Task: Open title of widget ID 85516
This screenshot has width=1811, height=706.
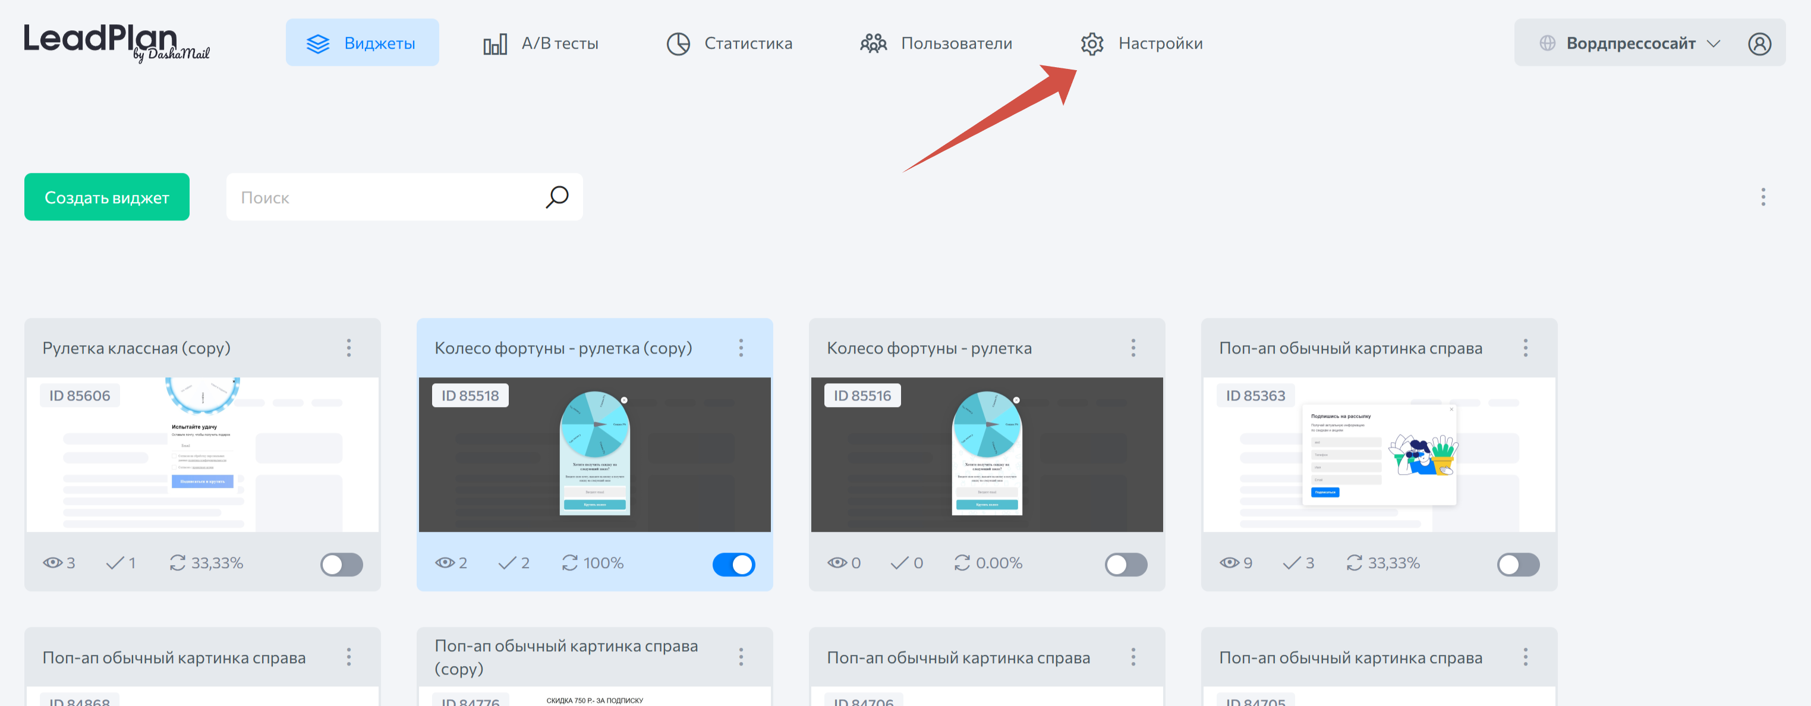Action: pos(930,348)
